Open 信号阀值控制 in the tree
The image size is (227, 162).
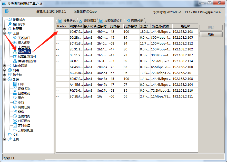point(27,61)
